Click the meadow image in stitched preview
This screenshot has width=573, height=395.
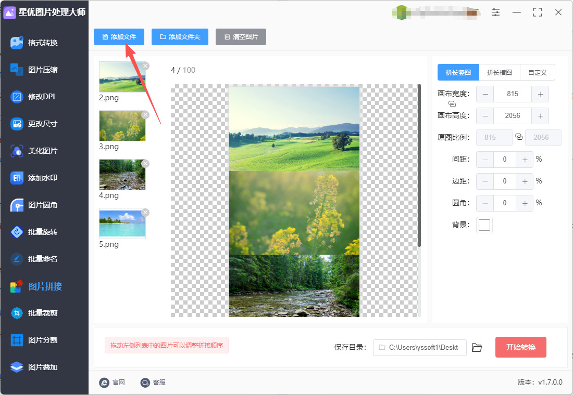coord(294,129)
